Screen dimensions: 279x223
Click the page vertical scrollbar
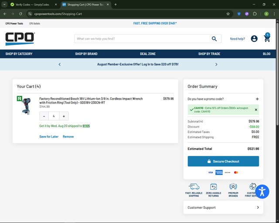click(x=277, y=74)
